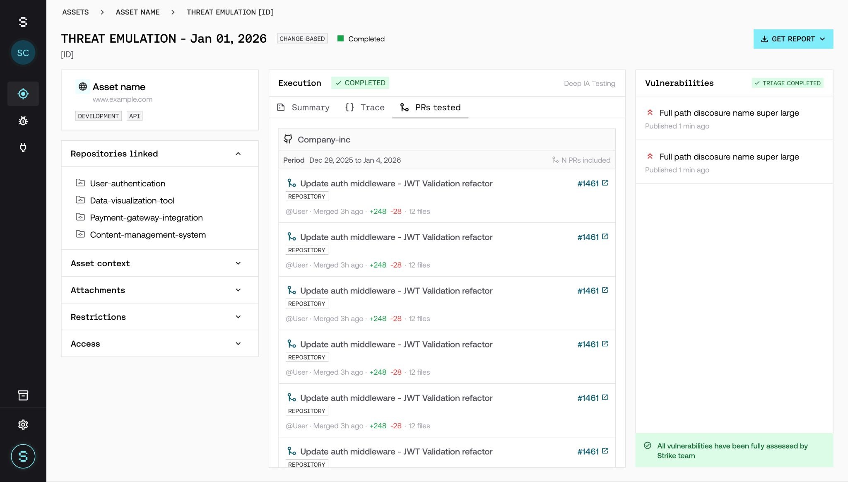Screen dimensions: 848x482
Task: Open the Payment-gateway-integration repository
Action: point(146,217)
